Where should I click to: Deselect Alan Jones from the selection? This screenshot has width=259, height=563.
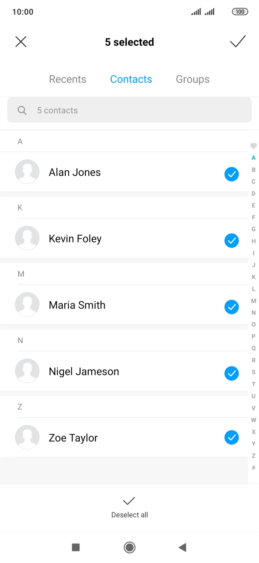click(x=232, y=174)
